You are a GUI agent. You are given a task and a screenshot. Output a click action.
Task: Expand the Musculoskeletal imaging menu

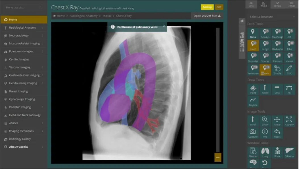click(24, 44)
